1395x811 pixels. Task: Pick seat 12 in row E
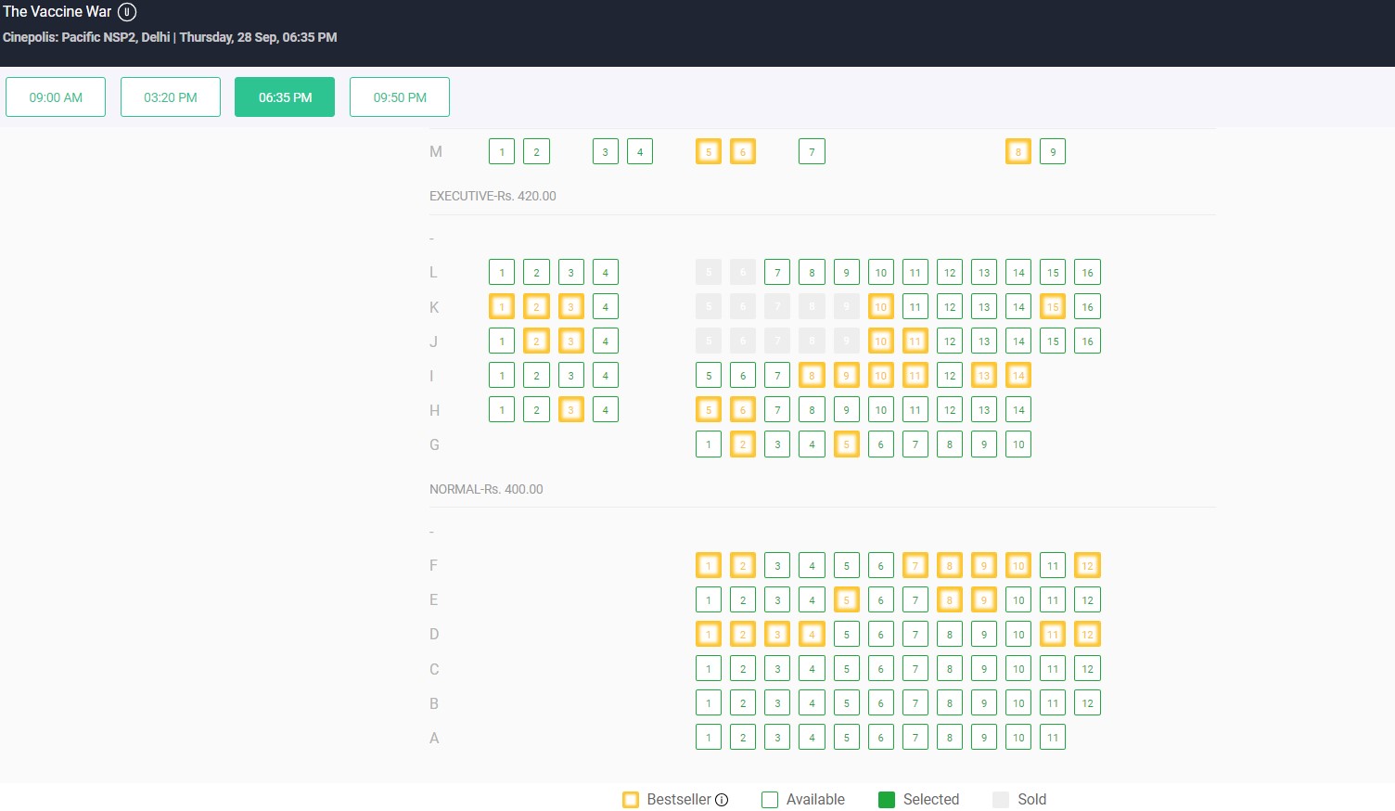pyautogui.click(x=1087, y=600)
